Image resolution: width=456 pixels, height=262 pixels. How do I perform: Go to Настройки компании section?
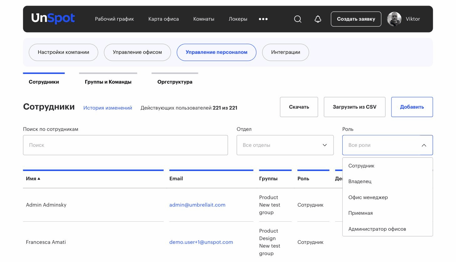tap(63, 52)
